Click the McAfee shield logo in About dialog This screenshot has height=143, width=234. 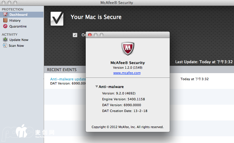coord(127,49)
